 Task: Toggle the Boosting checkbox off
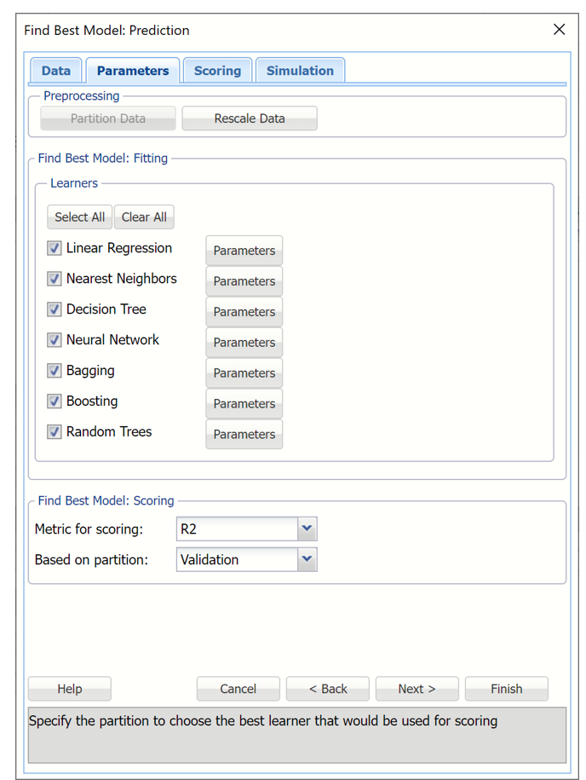pos(54,402)
